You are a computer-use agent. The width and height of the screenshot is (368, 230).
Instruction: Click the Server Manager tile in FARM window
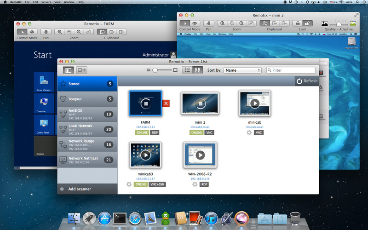[44, 82]
